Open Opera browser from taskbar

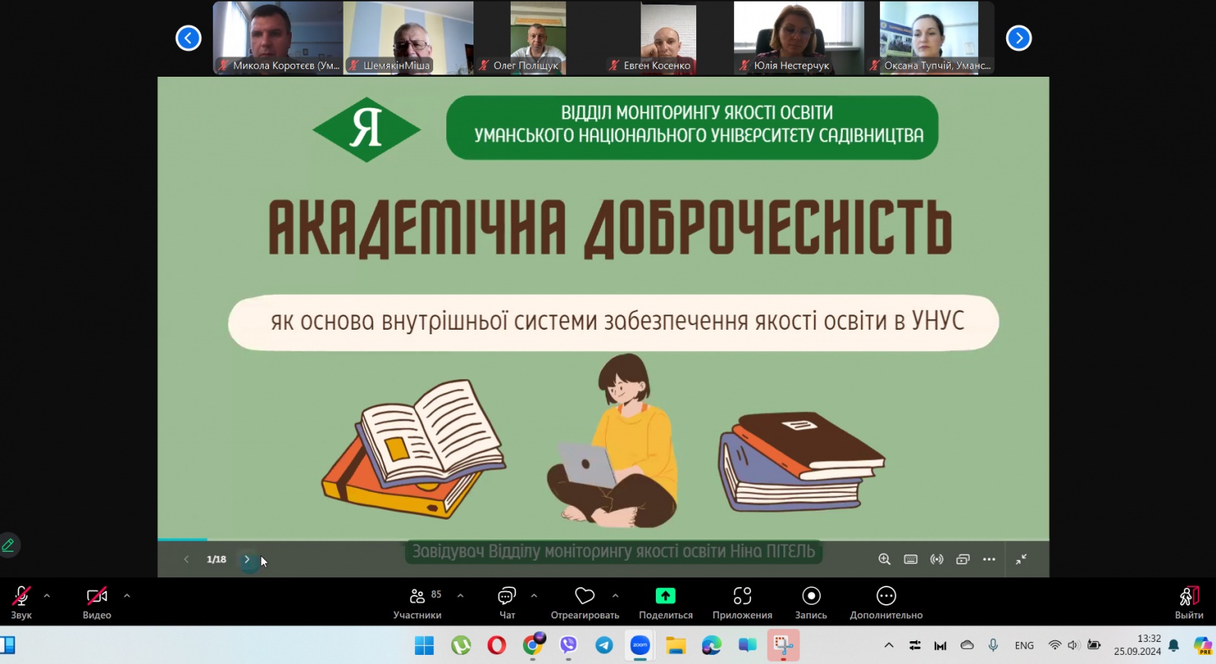click(497, 646)
